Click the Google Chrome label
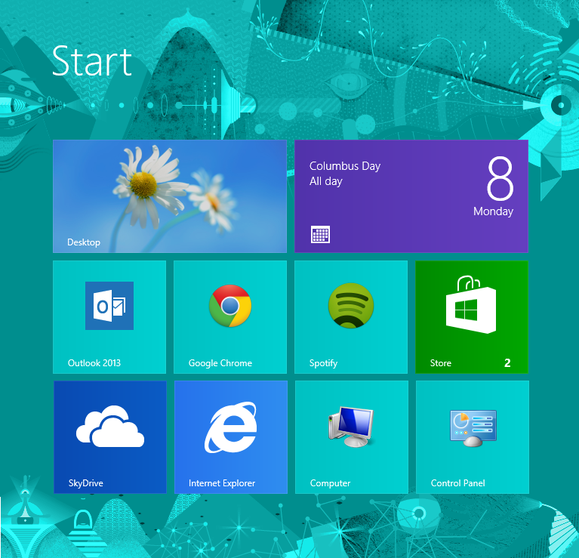579x558 pixels. click(220, 363)
